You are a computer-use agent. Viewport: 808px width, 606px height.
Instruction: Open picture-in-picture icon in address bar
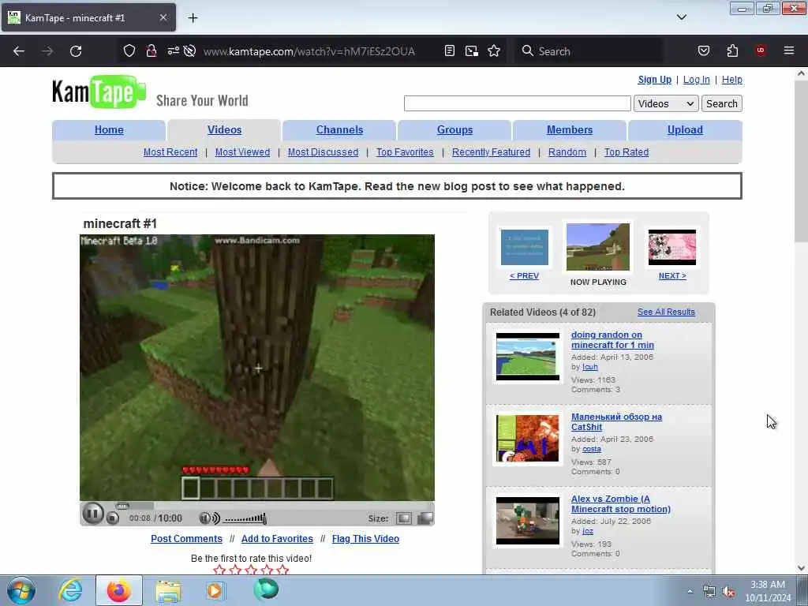point(472,50)
